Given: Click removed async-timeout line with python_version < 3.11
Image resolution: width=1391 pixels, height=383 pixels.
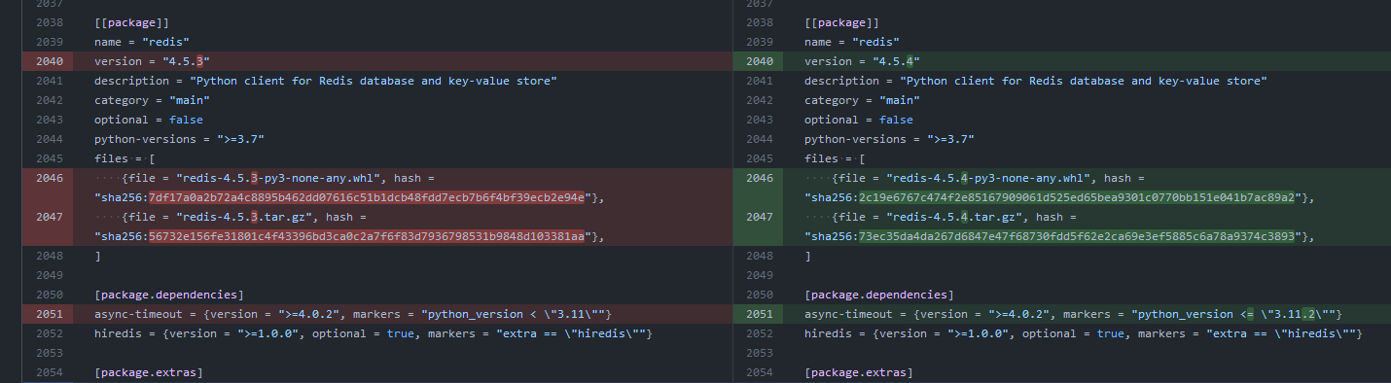Looking at the screenshot, I should (353, 314).
